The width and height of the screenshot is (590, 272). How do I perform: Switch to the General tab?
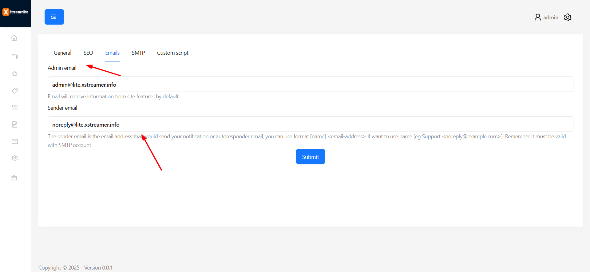pos(62,53)
